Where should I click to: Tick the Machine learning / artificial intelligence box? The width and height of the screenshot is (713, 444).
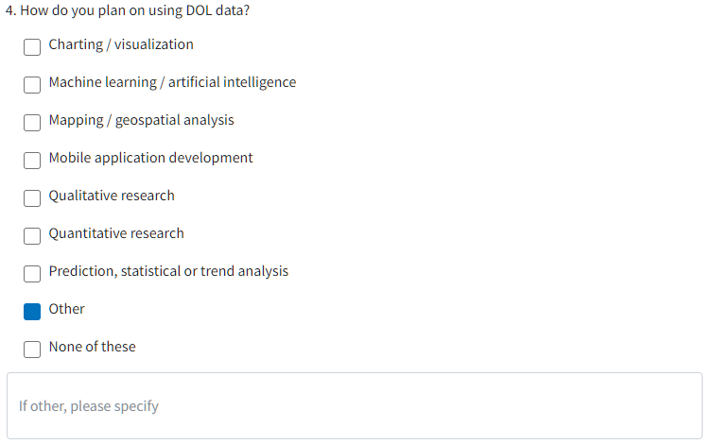click(32, 84)
